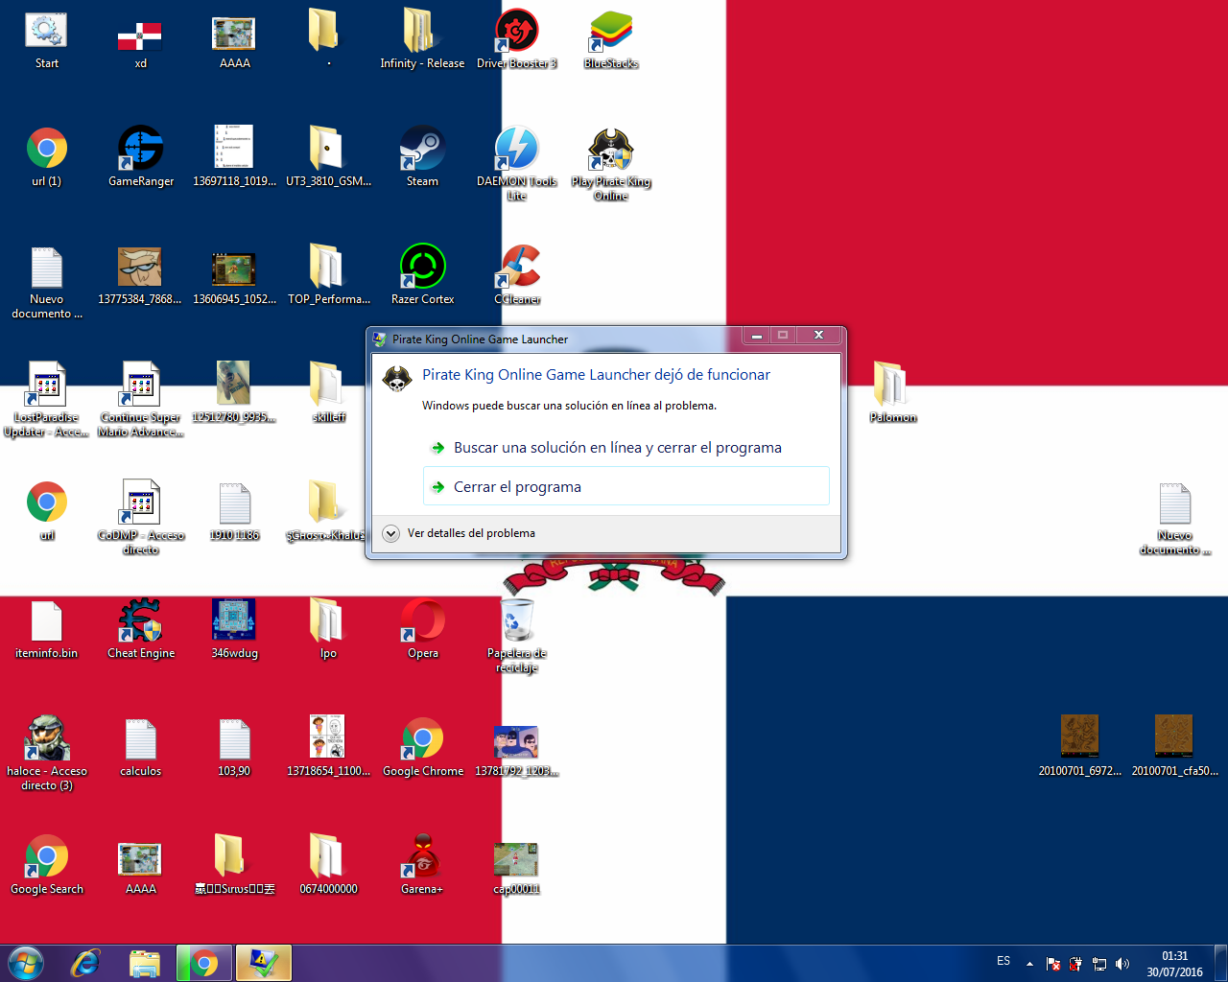
Task: Select the iteminfo.bin file
Action: tap(46, 629)
